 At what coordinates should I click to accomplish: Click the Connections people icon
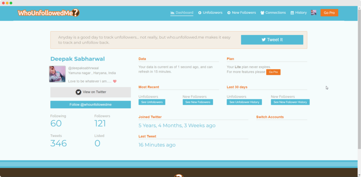pos(262,13)
